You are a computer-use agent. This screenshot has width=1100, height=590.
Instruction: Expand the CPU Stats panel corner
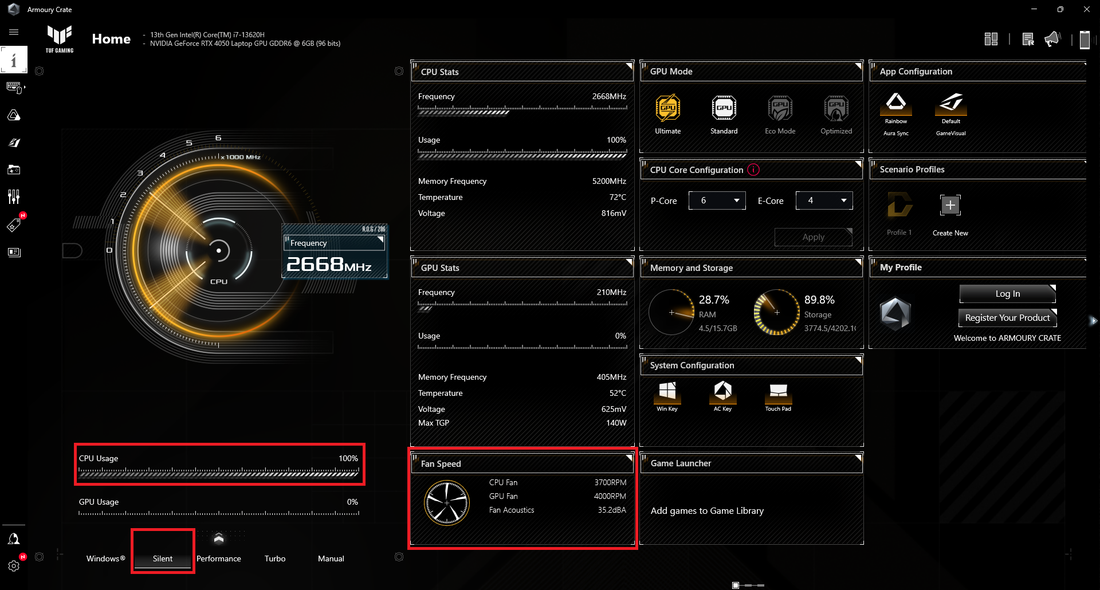[629, 66]
